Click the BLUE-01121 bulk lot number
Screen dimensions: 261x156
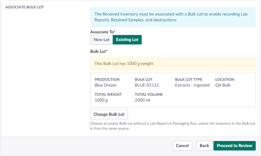[x=147, y=85]
